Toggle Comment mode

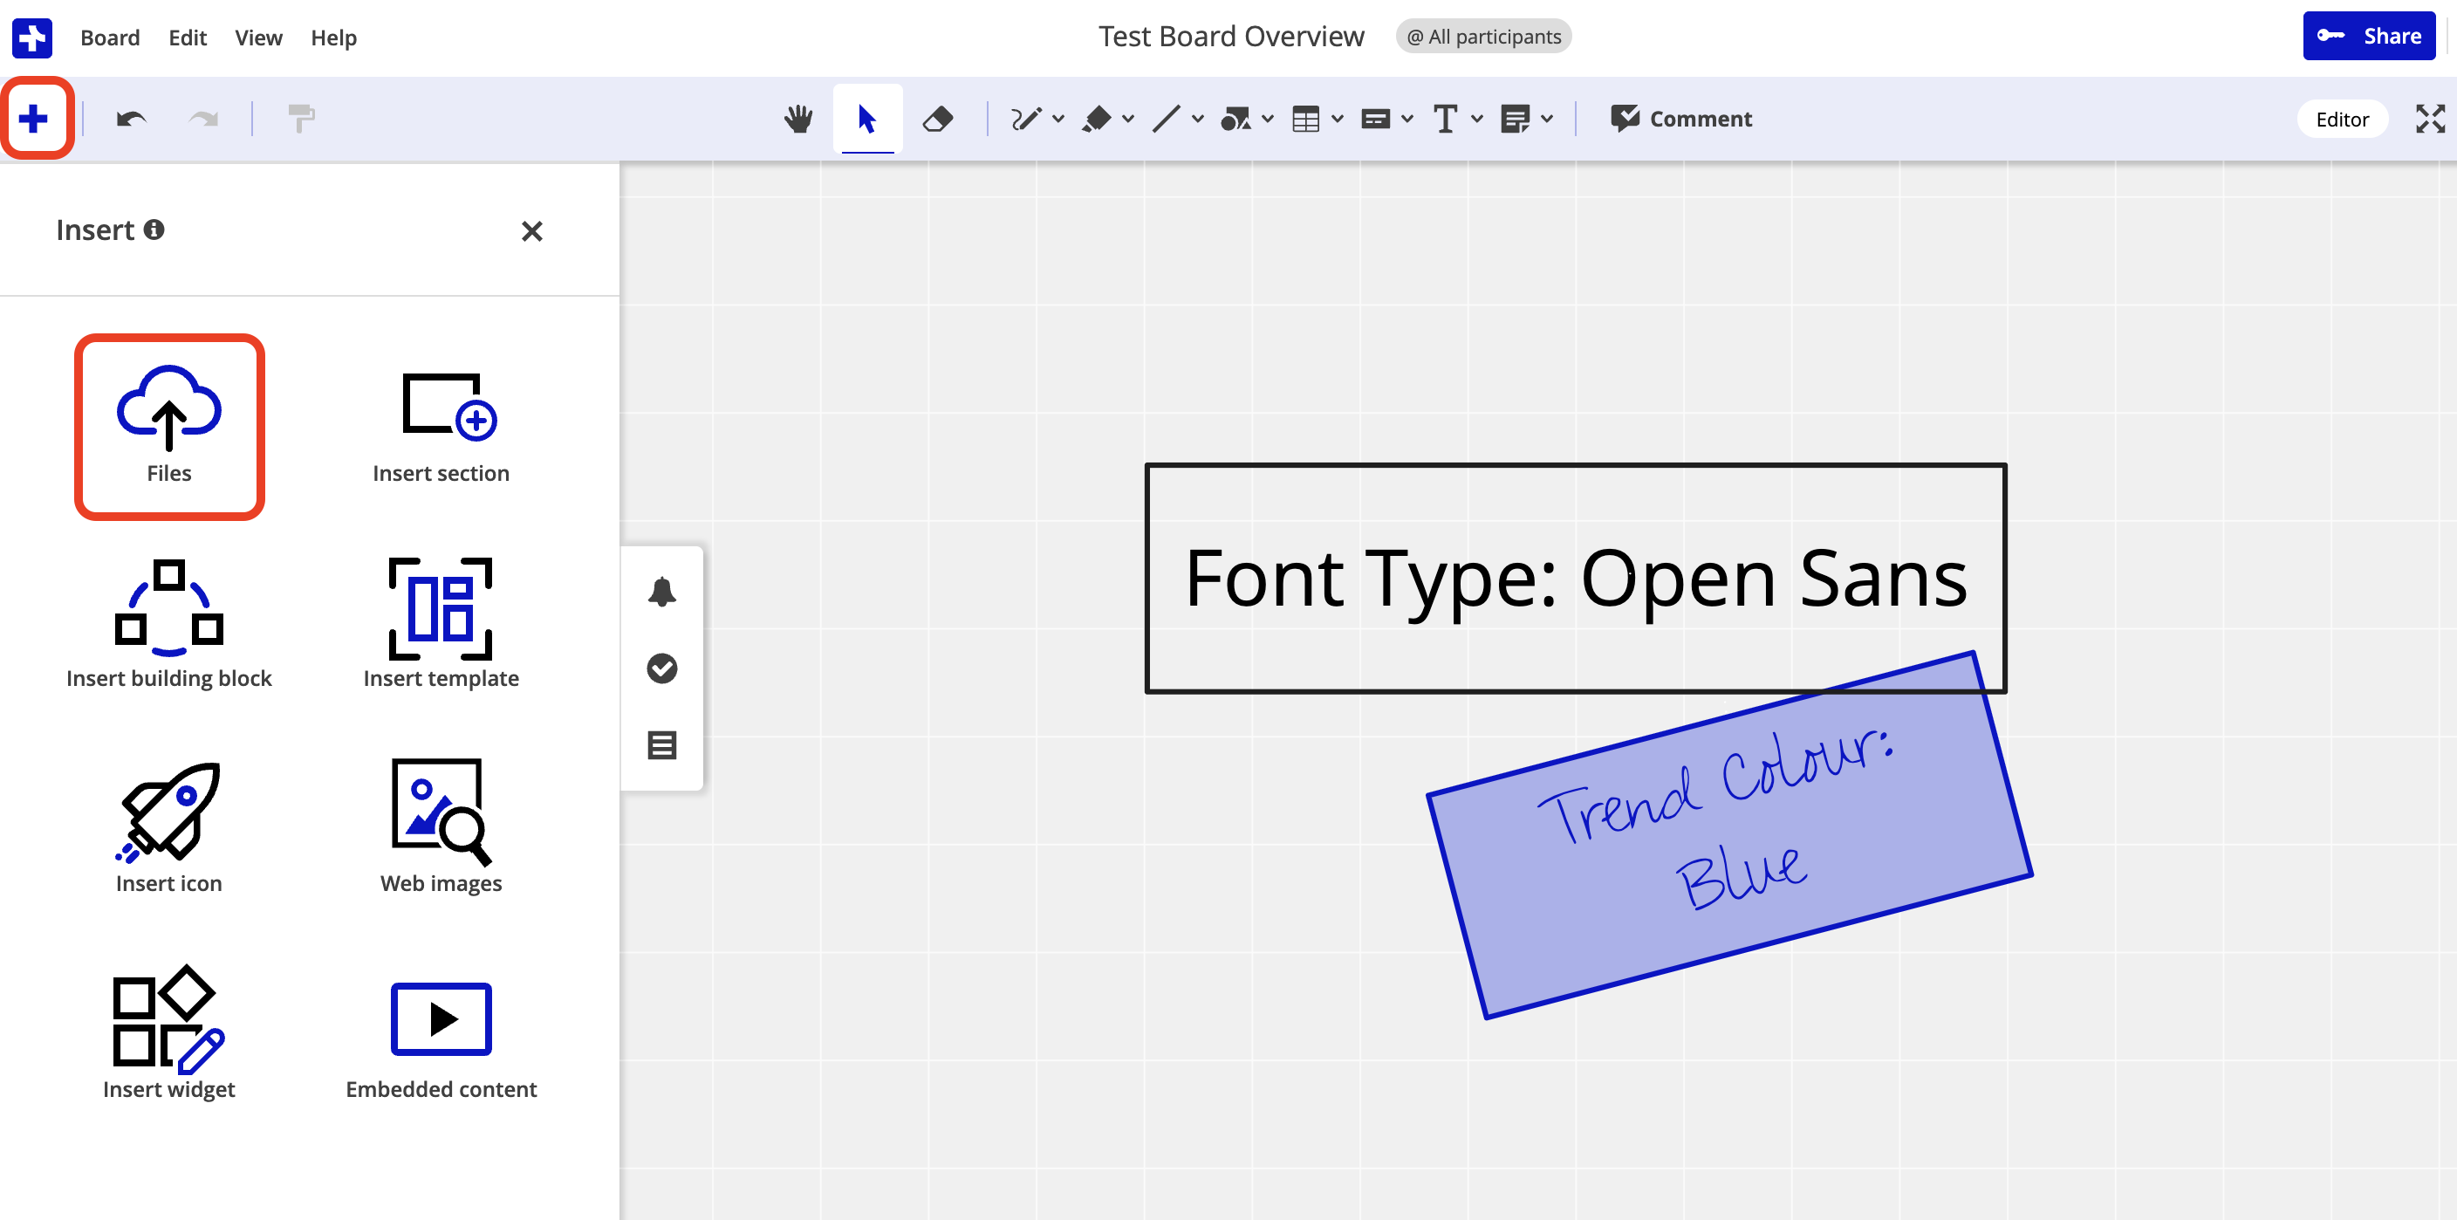1680,120
